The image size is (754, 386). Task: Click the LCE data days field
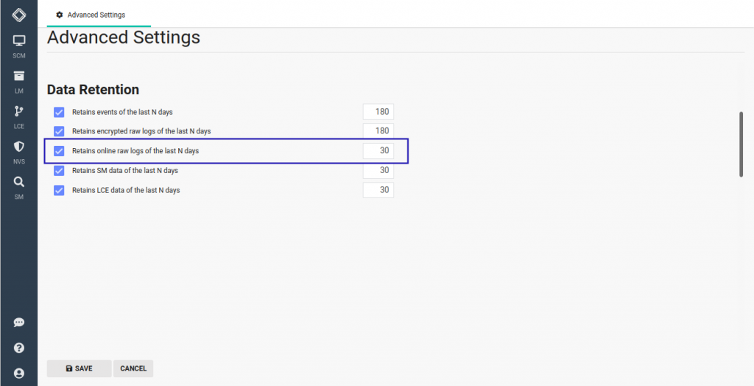point(378,190)
